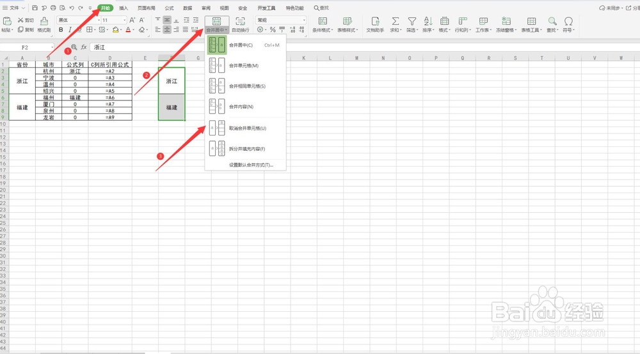Image resolution: width=640 pixels, height=354 pixels.
Task: Open the red font color A picker
Action: [x=129, y=30]
